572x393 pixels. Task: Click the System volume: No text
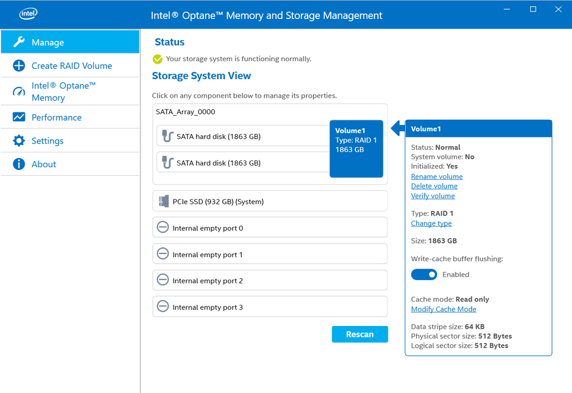pyautogui.click(x=442, y=157)
